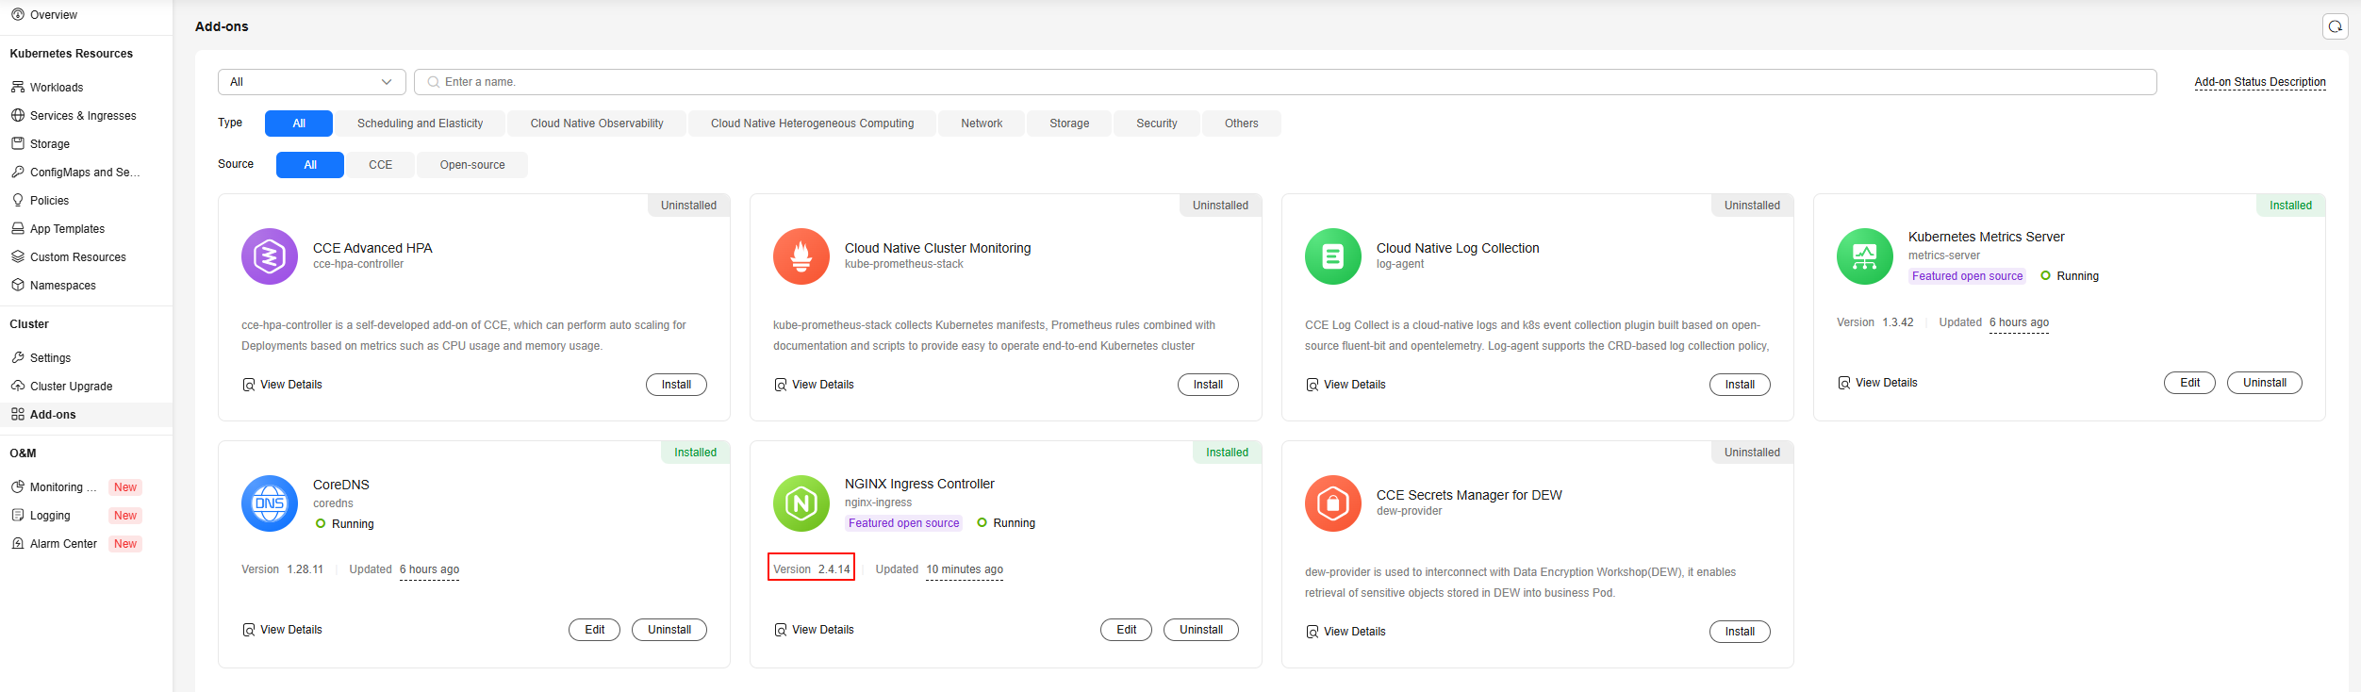
Task: Click NGINX updated '10 minutes ago' text
Action: click(x=965, y=569)
